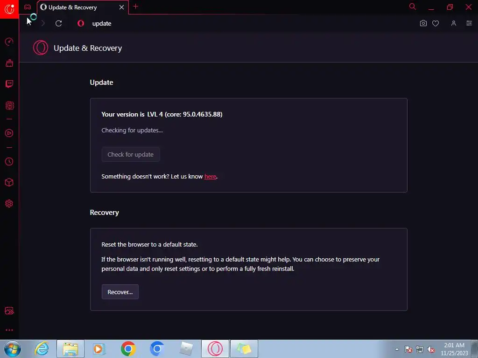Open the gray Roblox taskbar icon
This screenshot has width=478, height=358.
[186, 349]
